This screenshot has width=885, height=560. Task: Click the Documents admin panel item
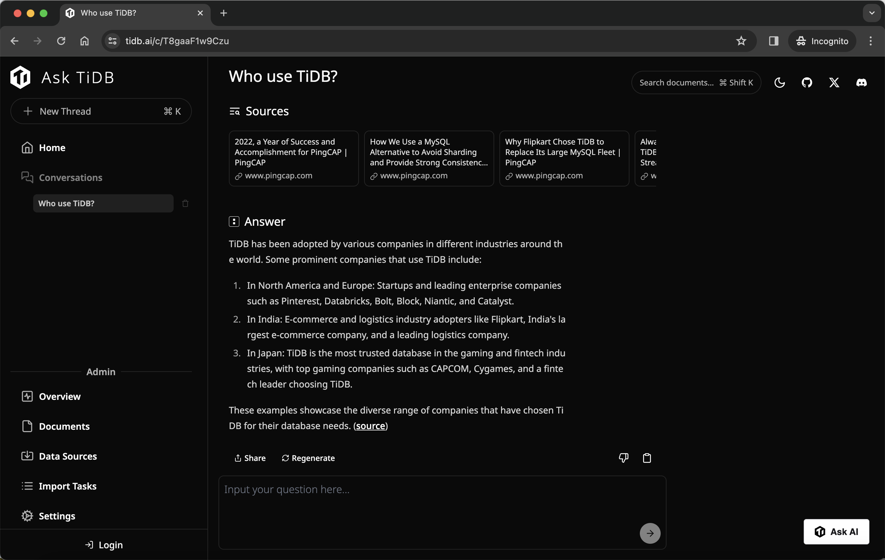coord(64,426)
